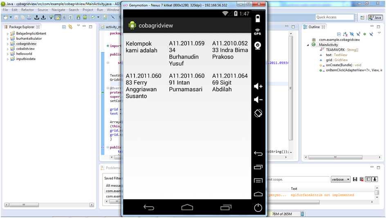386x218 pixels.
Task: Collapse MainActivity in the Outline
Action: click(x=308, y=45)
